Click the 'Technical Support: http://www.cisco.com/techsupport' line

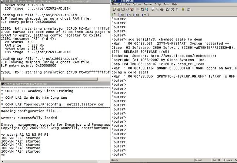tap(164, 56)
